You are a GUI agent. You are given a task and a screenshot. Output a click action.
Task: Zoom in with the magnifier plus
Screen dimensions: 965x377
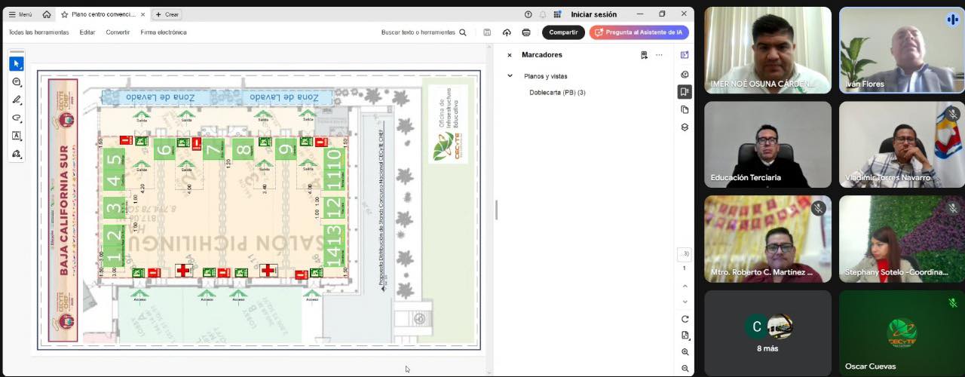point(685,352)
